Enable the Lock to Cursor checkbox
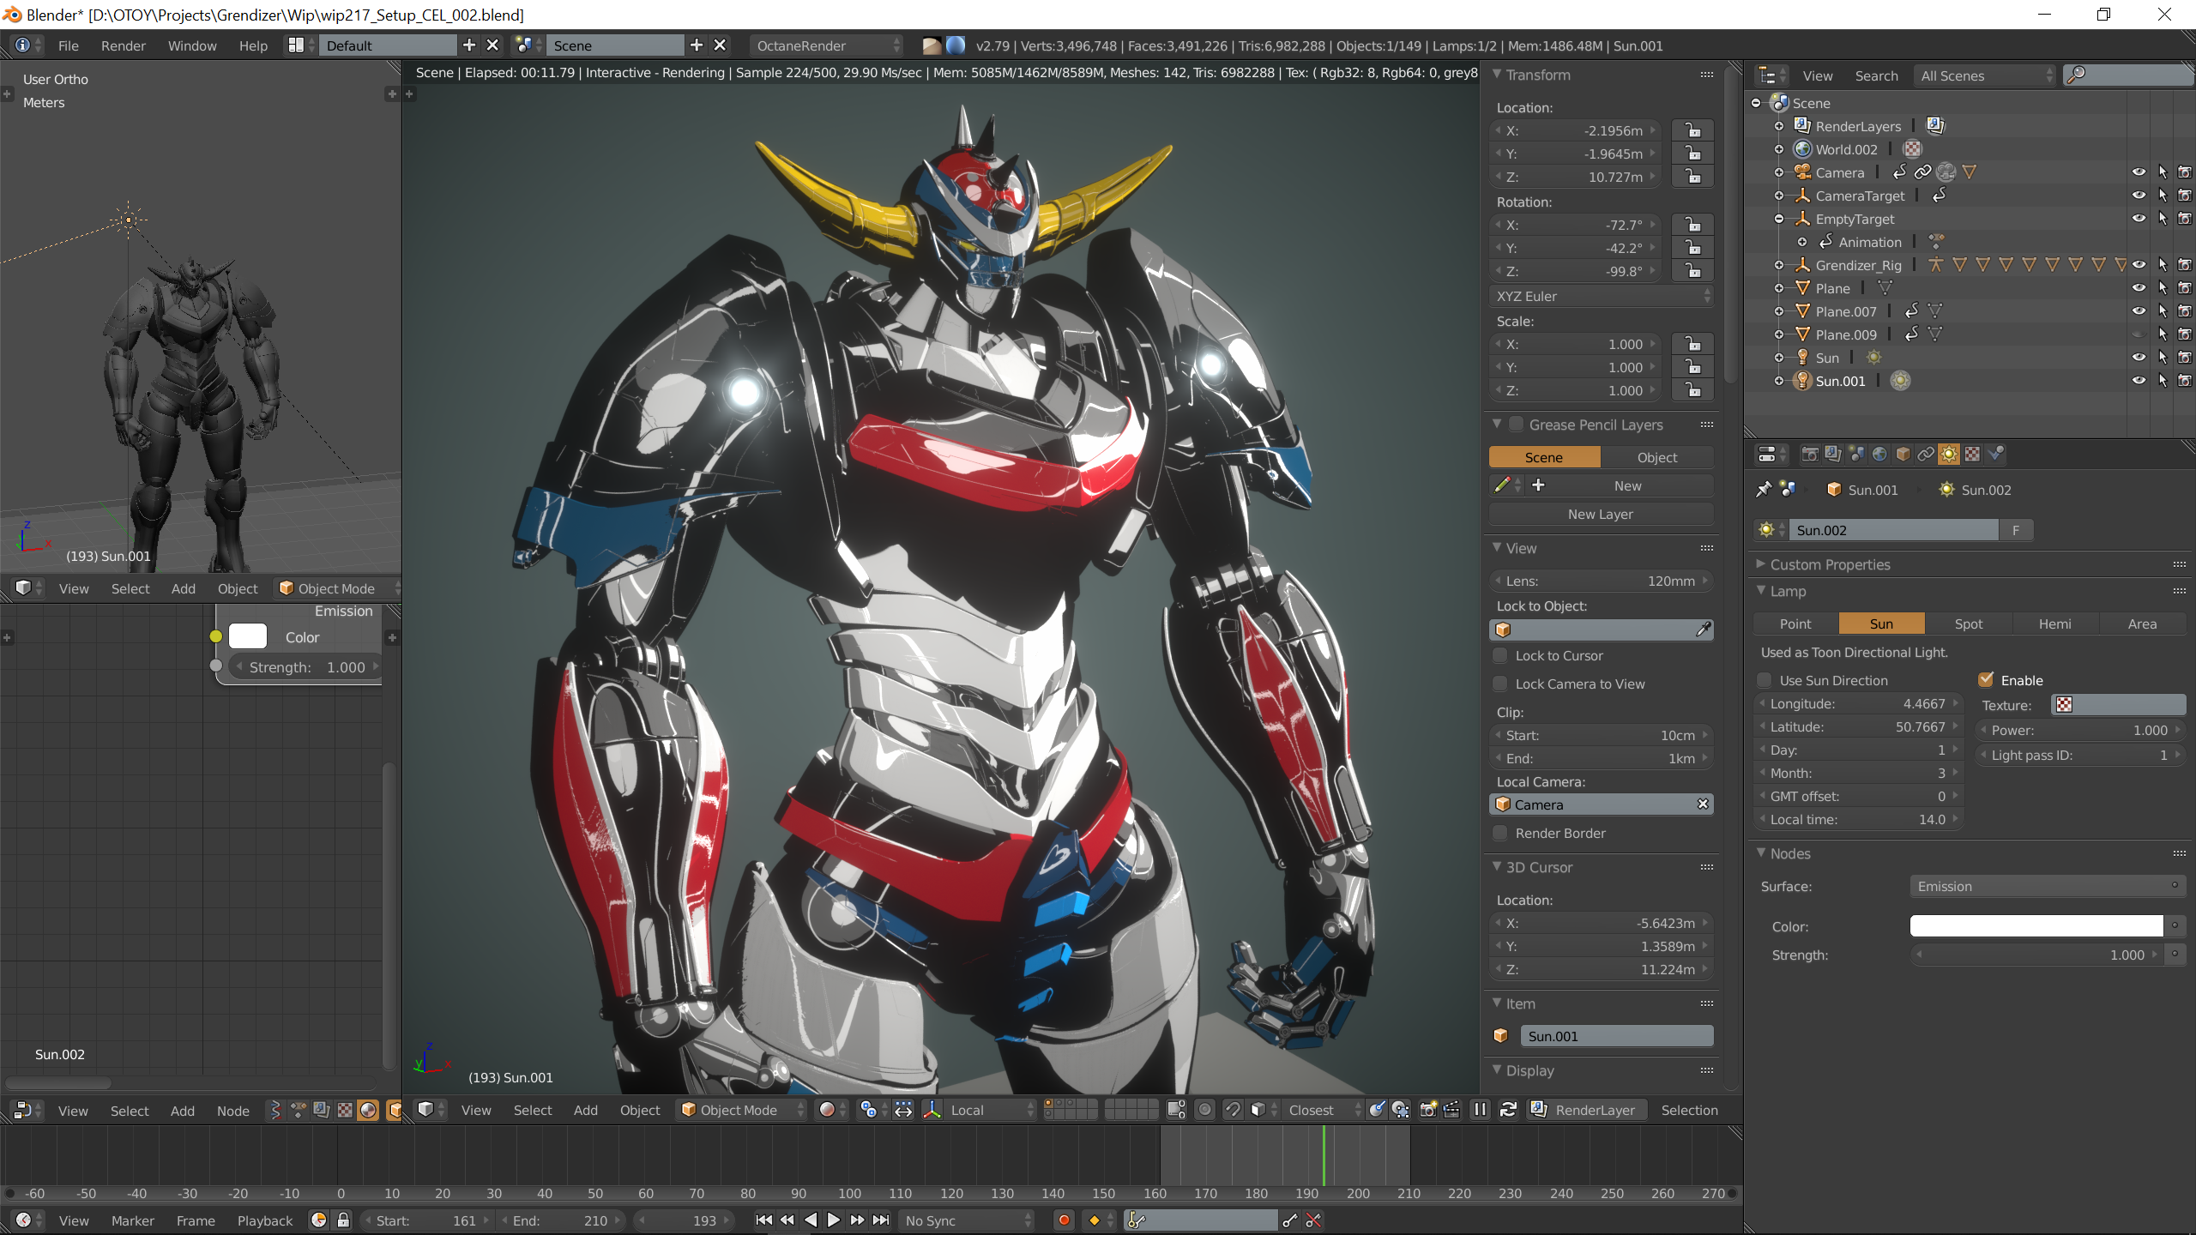This screenshot has width=2196, height=1235. [x=1500, y=655]
